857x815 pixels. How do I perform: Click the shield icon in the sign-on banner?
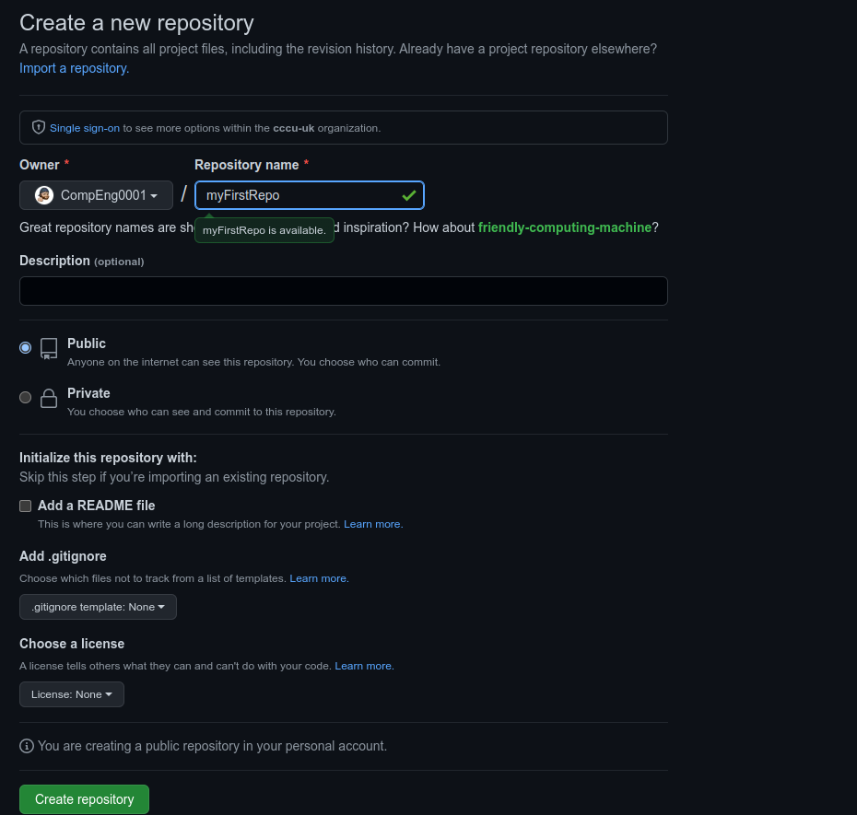(x=38, y=127)
